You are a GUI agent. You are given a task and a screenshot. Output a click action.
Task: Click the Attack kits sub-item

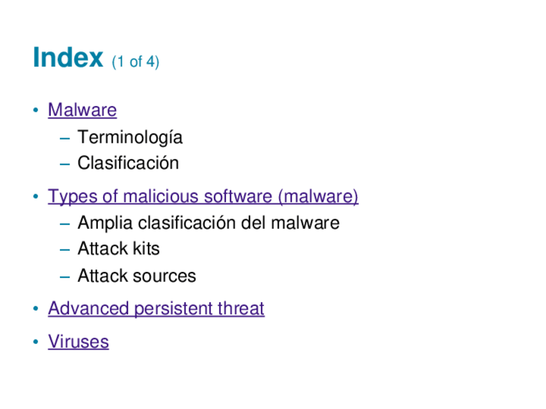[118, 249]
